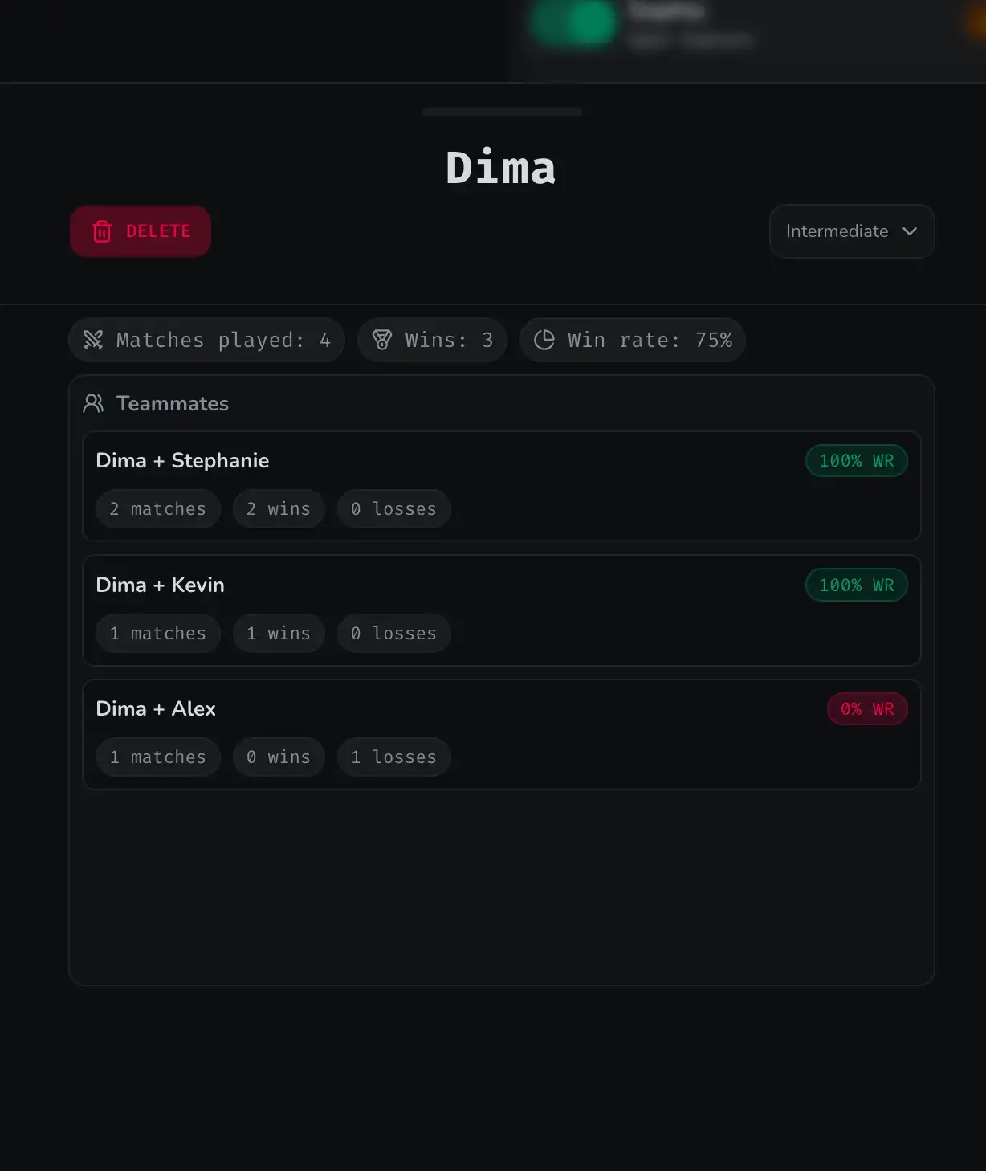Click the trash icon inside the Delete button
This screenshot has width=986, height=1171.
pyautogui.click(x=102, y=231)
